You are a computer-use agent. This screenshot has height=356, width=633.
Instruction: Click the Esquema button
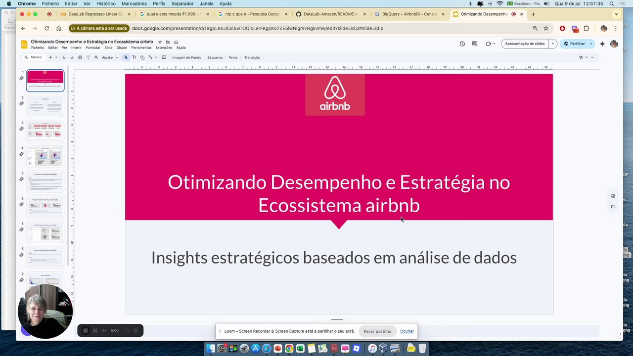tap(215, 57)
